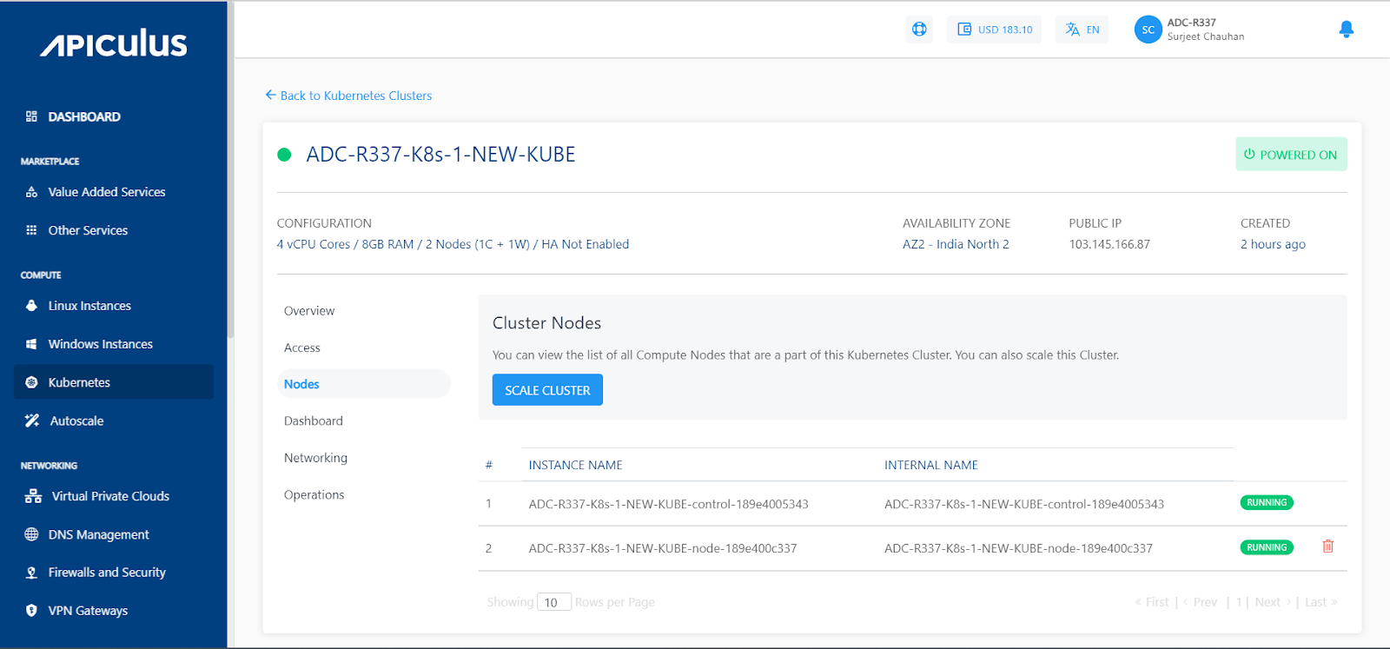Open Windows Instances
Image resolution: width=1390 pixels, height=649 pixels.
click(101, 344)
